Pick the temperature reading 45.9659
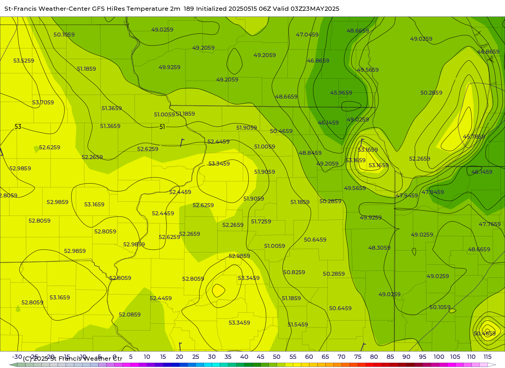 tap(341, 93)
